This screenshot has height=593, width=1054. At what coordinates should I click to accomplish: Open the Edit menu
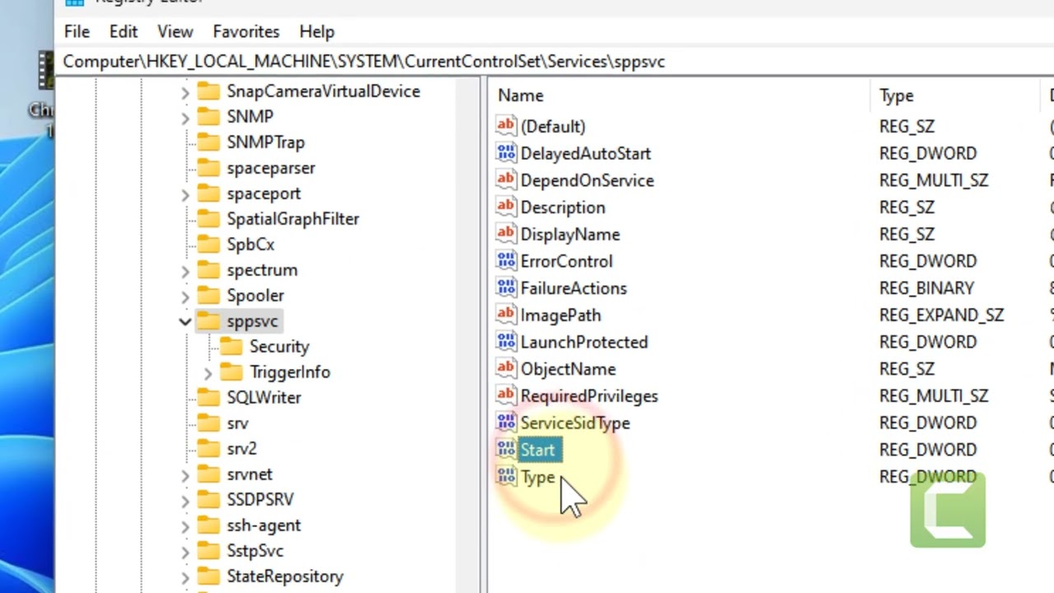pos(124,31)
